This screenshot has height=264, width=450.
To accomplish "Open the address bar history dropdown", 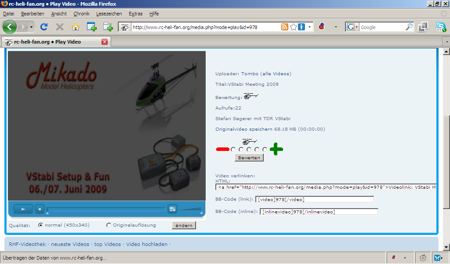I will coord(309,27).
